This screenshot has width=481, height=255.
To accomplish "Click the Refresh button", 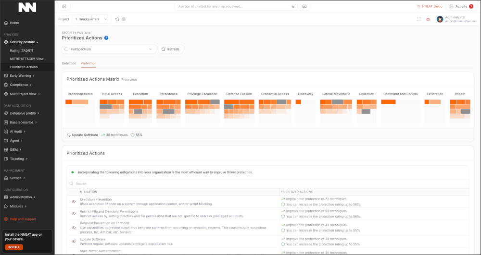I will [x=170, y=49].
